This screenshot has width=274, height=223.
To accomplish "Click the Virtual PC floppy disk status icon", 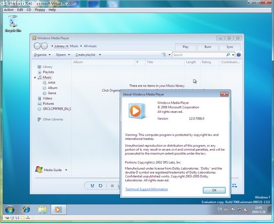I will [18, 218].
